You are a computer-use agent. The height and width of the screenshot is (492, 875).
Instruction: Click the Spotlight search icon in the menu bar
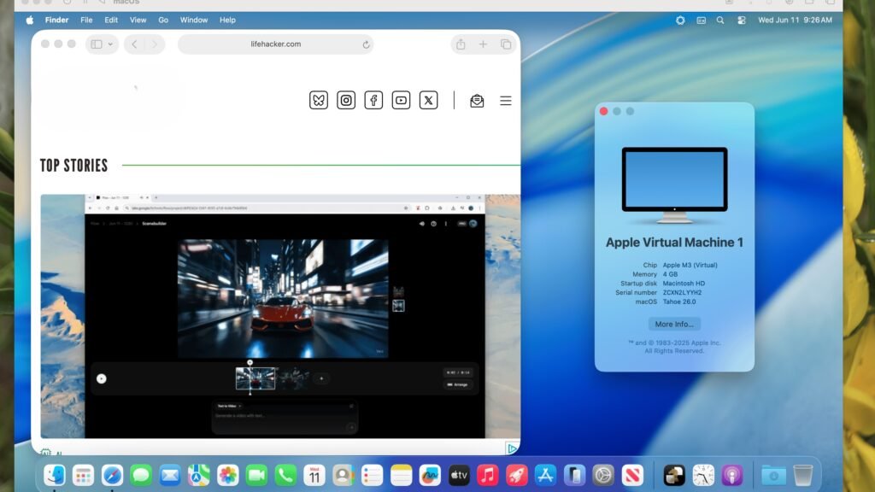tap(719, 19)
